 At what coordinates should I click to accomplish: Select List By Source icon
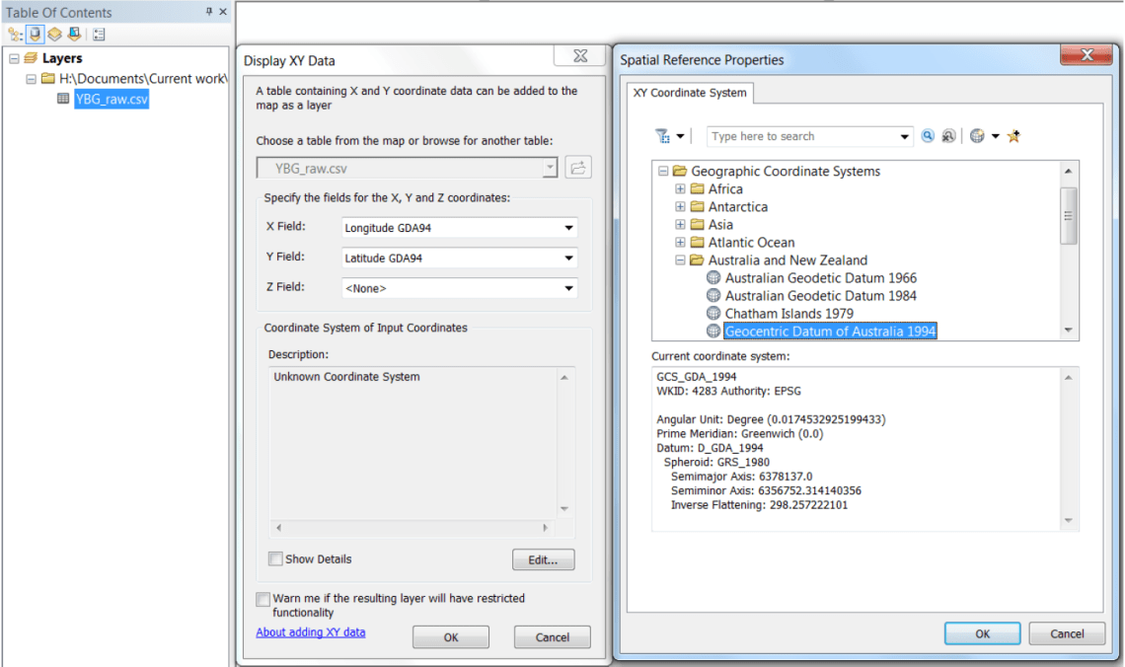[x=35, y=35]
